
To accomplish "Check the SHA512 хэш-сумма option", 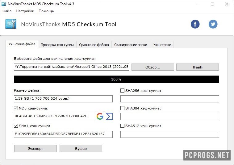I will pyautogui.click(x=122, y=126).
